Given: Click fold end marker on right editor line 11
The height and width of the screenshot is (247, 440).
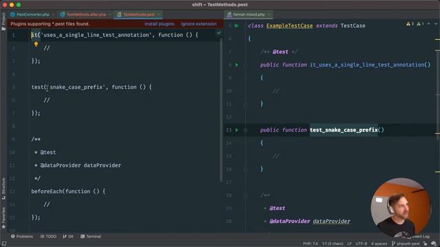Looking at the screenshot, I should (245, 104).
